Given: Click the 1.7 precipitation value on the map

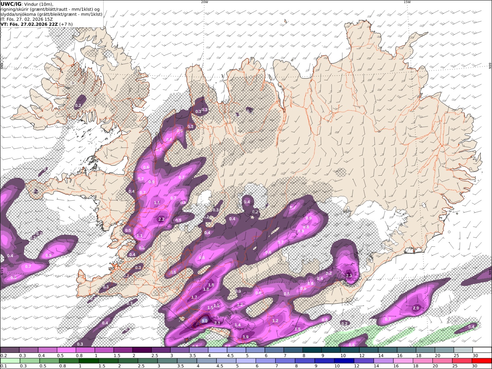Looking at the screenshot, I should pos(194,298).
